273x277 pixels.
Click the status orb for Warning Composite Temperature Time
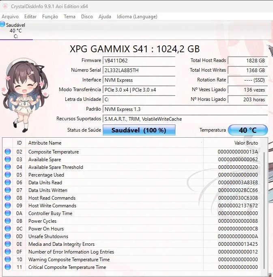(x=8, y=259)
